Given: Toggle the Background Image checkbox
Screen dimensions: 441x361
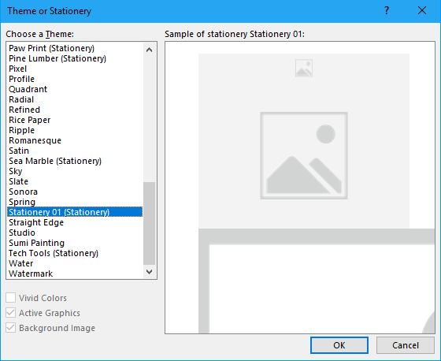Looking at the screenshot, I should [11, 328].
